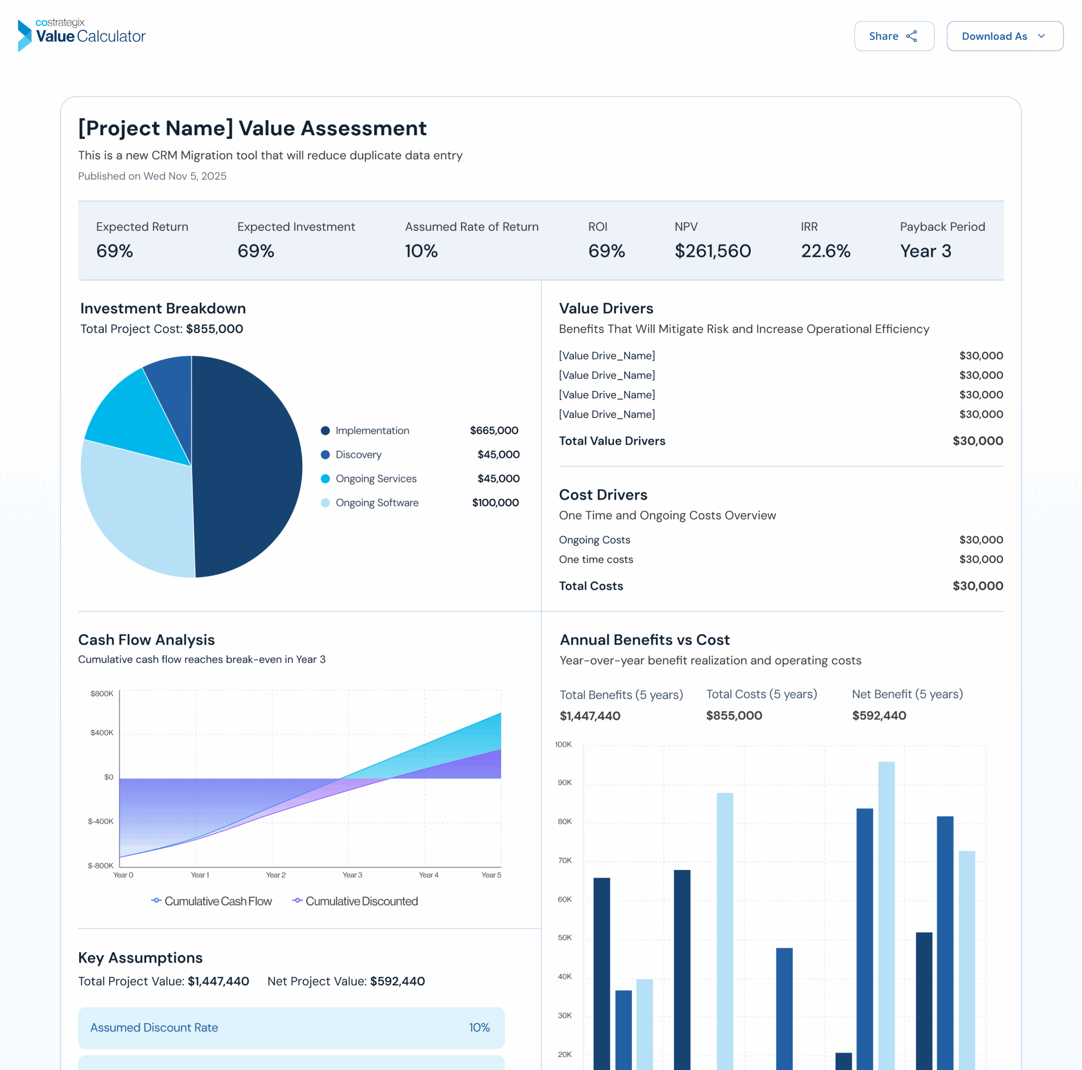This screenshot has height=1070, width=1082.
Task: Expand the Download As dropdown chevron
Action: pyautogui.click(x=1041, y=36)
